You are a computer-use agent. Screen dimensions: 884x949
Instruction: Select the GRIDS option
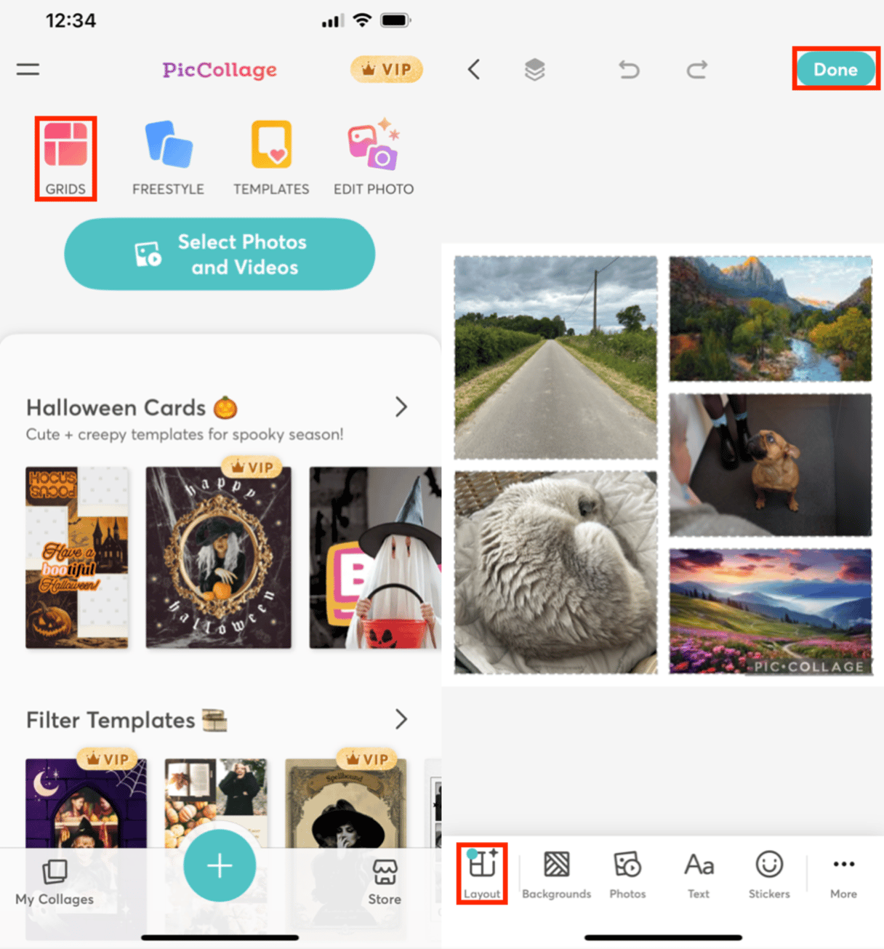(65, 159)
